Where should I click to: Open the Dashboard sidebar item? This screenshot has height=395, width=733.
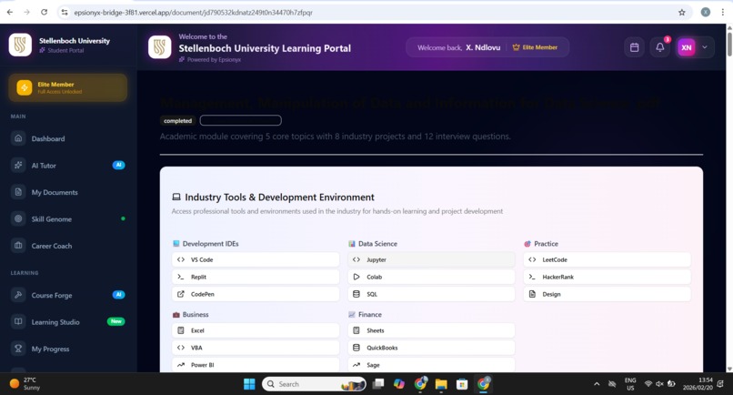click(x=68, y=138)
